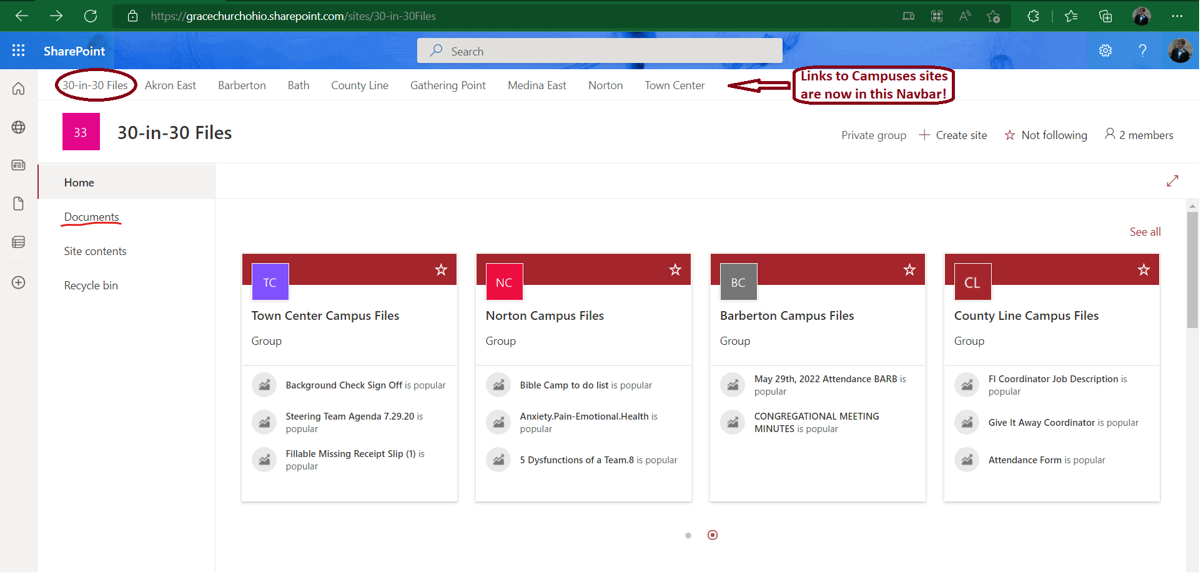Add this page to favorites star icon
This screenshot has width=1201, height=573.
[994, 16]
